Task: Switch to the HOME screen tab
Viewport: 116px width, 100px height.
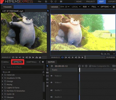Action: 79,2
